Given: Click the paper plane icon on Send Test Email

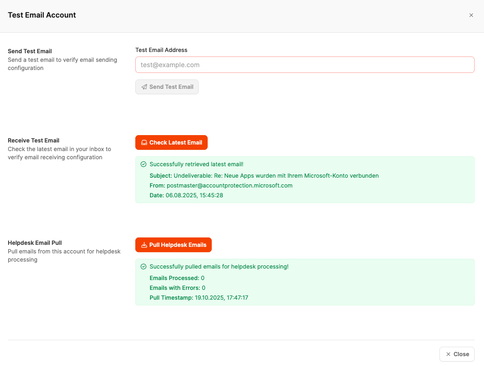Looking at the screenshot, I should coord(144,87).
